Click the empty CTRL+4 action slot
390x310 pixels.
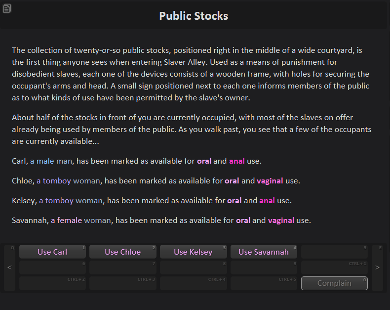tap(193, 283)
